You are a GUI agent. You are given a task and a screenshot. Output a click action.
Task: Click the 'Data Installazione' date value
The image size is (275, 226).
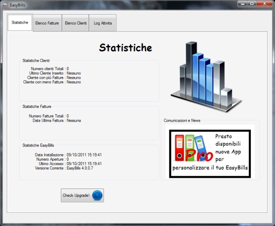84,155
